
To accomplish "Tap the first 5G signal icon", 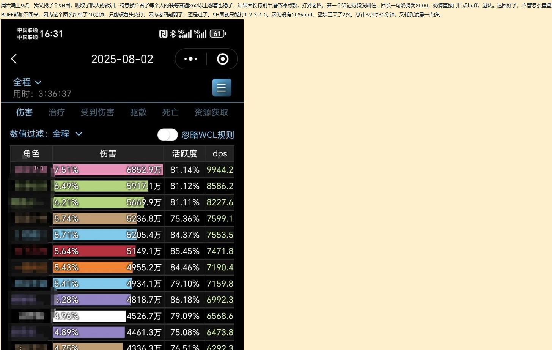I will 185,34.
